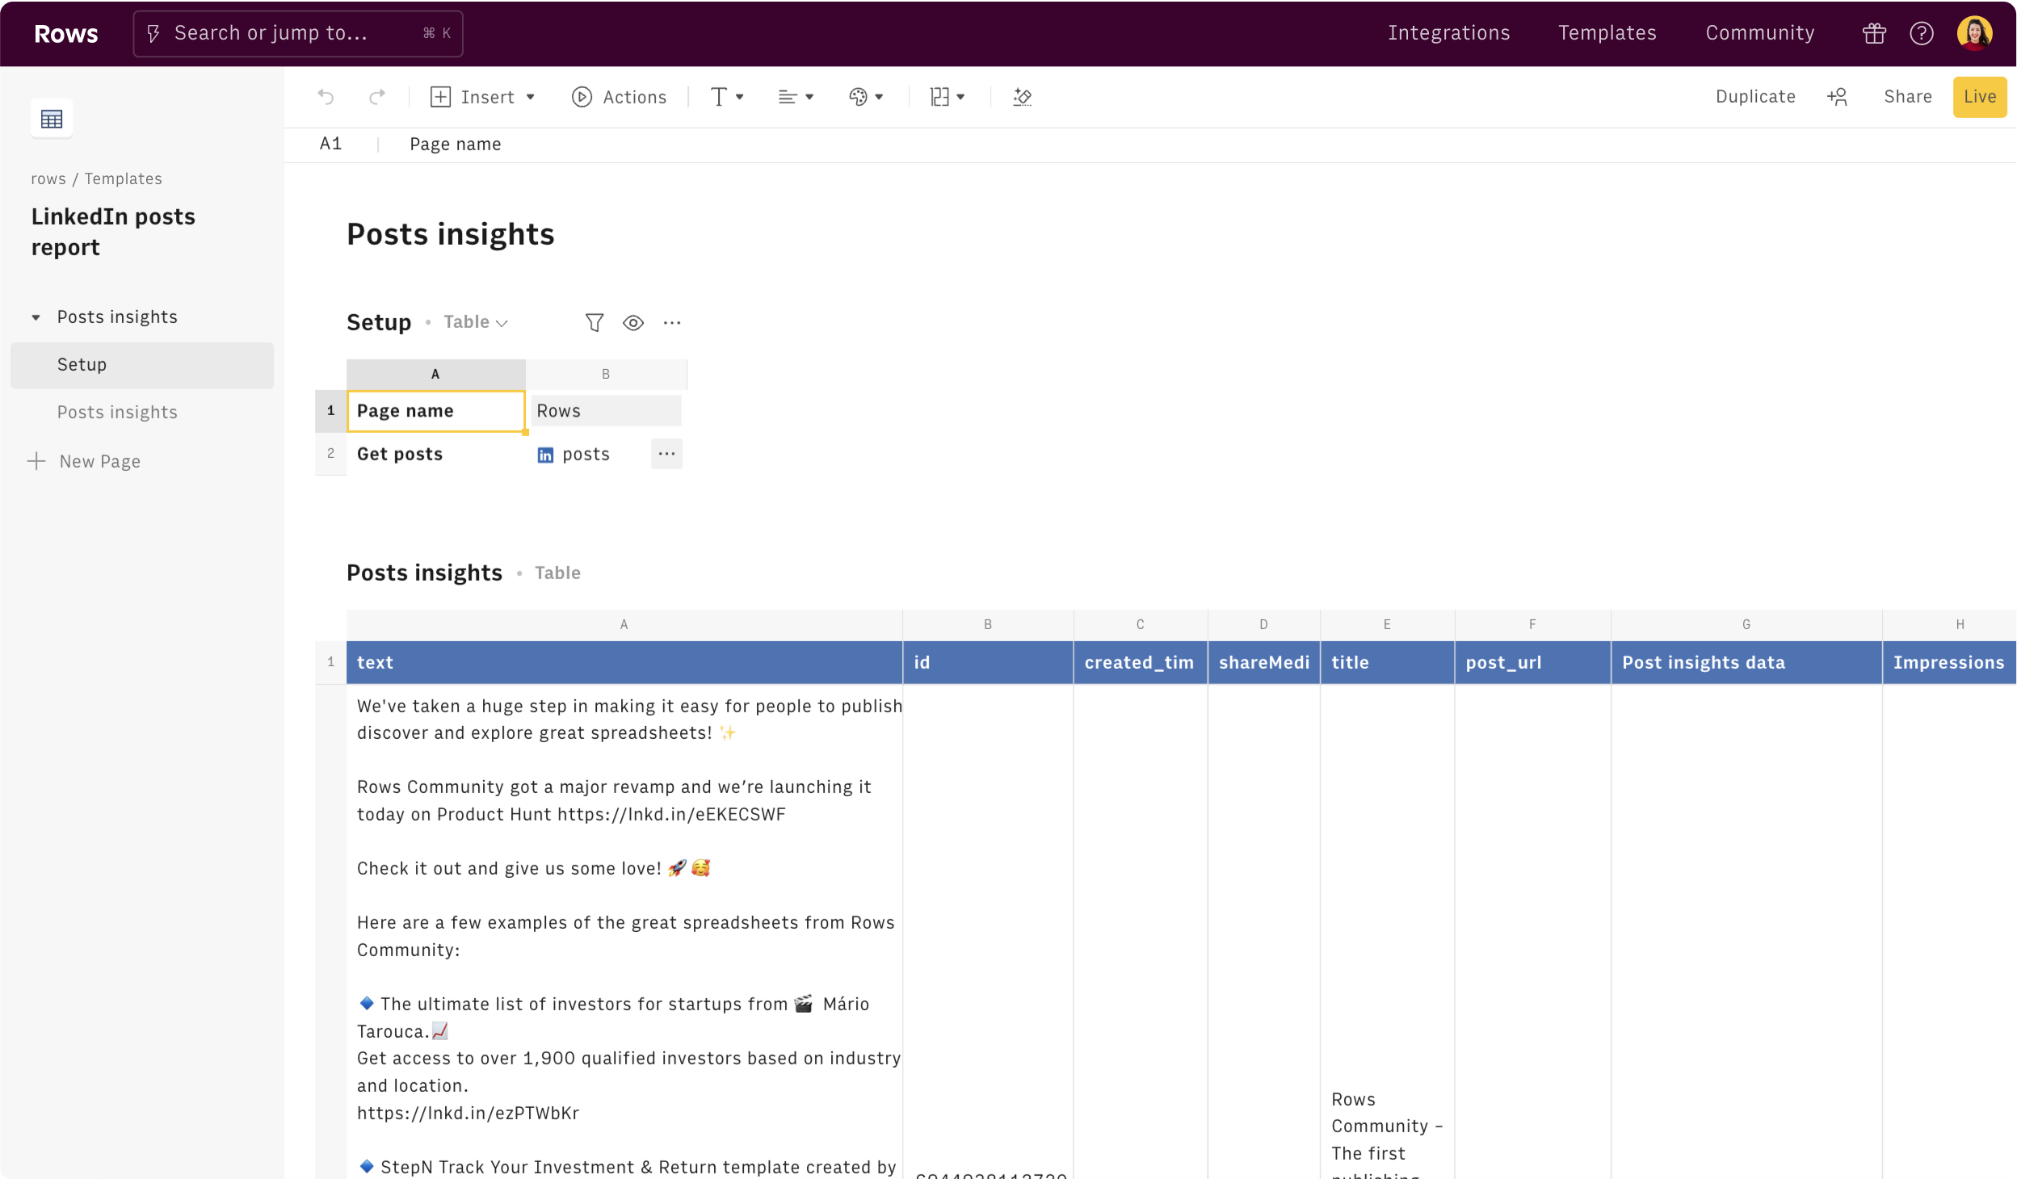Click the spreadsheet grid icon in sidebar
2017x1179 pixels.
point(52,119)
